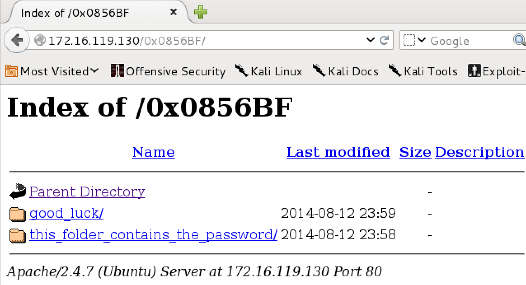Open the URL history dropdown arrow
Screen dimensions: 526x285
coord(370,40)
